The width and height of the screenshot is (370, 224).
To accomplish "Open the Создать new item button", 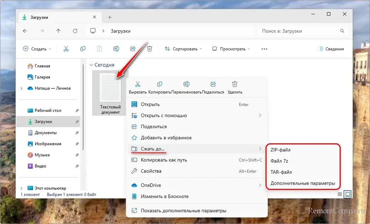I will [36, 49].
